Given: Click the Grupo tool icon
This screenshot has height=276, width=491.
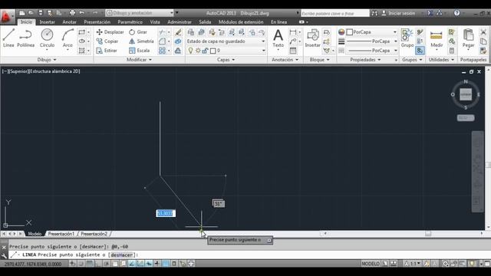Looking at the screenshot, I should pos(407,38).
